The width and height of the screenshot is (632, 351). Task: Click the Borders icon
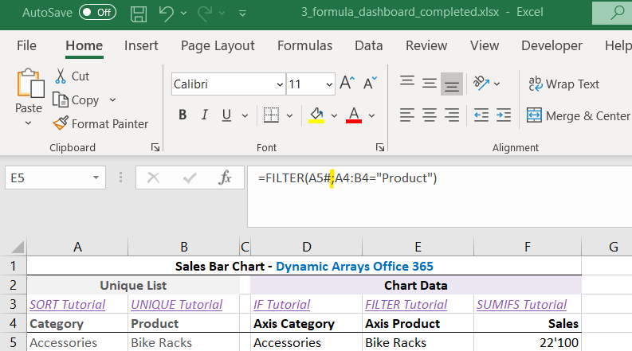tap(271, 115)
